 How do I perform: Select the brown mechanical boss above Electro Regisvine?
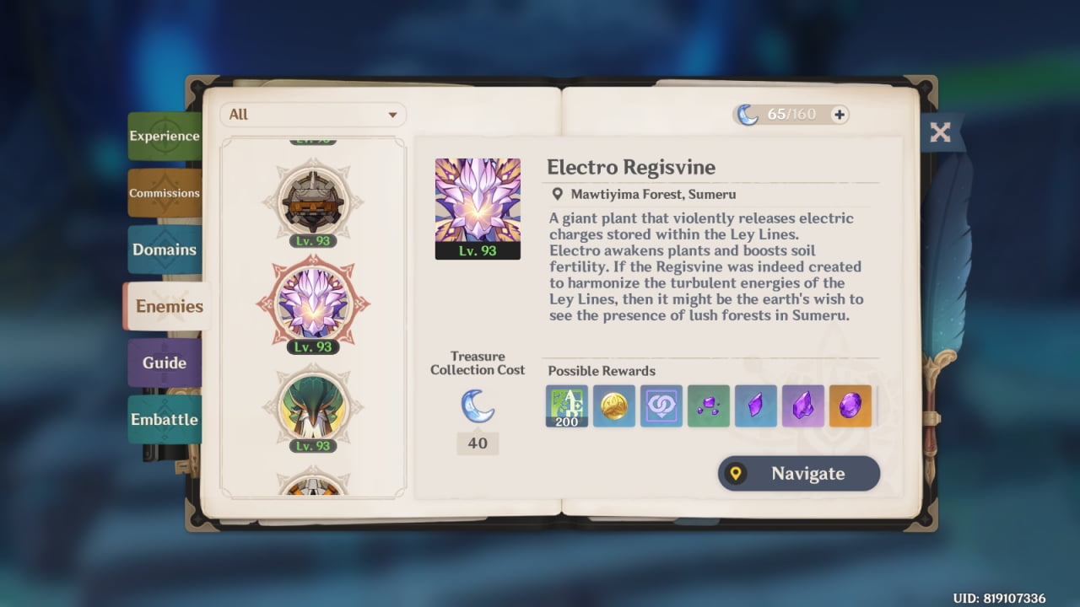[x=313, y=202]
